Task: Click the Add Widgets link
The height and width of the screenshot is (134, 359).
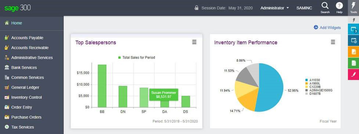Action: pos(330,27)
